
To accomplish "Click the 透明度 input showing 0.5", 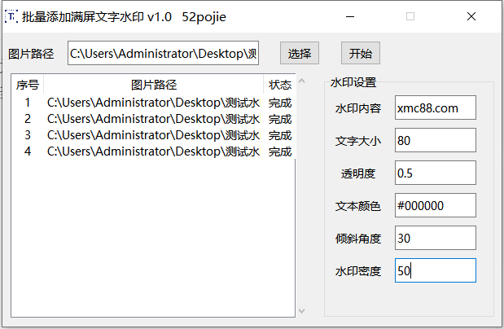I will tap(435, 173).
